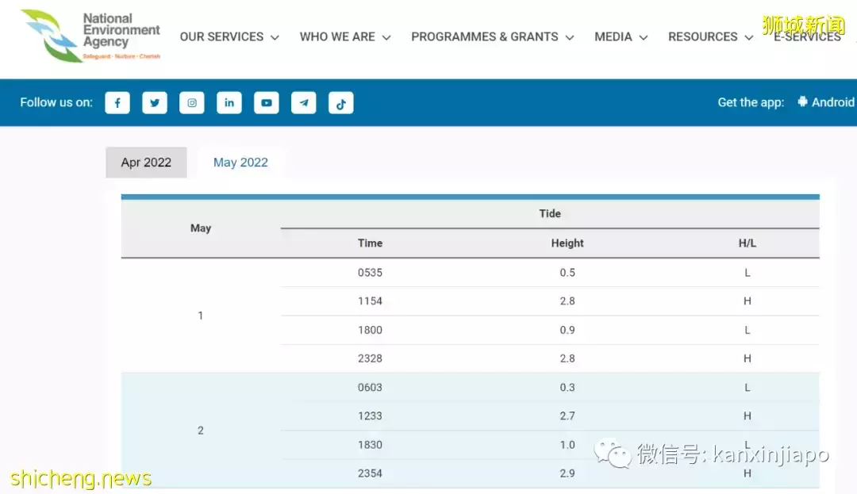Click the Android robot app icon
This screenshot has width=857, height=494.
(802, 101)
